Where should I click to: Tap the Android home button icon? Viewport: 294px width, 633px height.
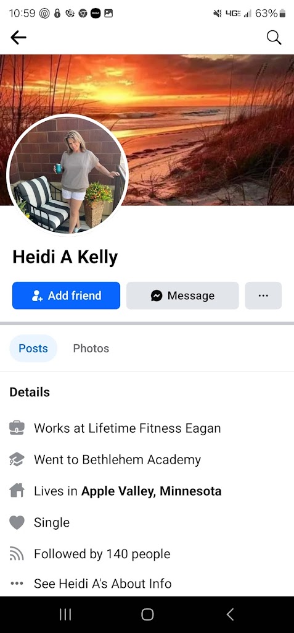(x=147, y=614)
